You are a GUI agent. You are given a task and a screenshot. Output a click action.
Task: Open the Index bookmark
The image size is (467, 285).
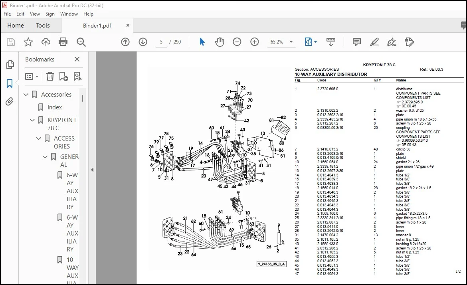click(55, 107)
